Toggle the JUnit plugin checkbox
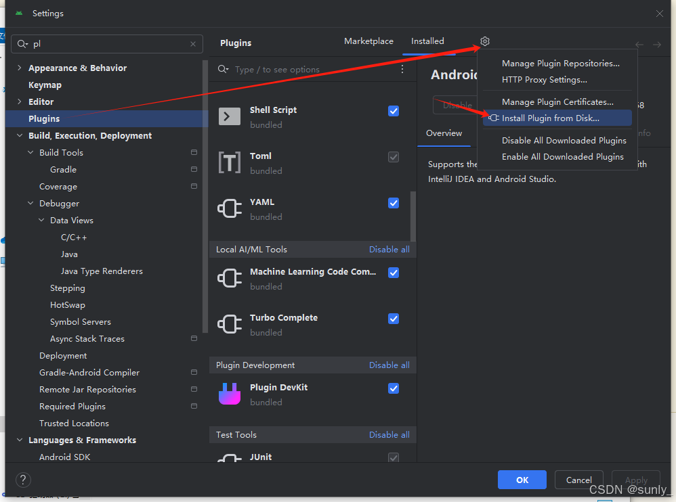The height and width of the screenshot is (502, 676). pyautogui.click(x=394, y=457)
